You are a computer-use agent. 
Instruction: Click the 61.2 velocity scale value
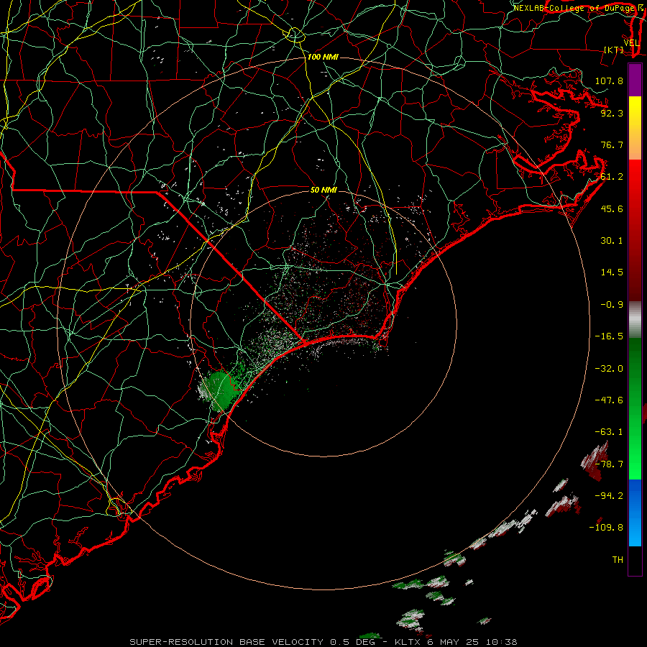[x=612, y=177]
